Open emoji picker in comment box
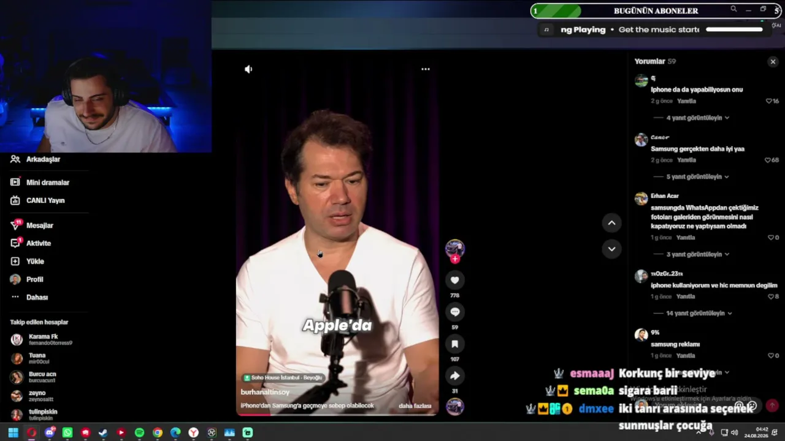Screen dimensions: 785x441 pyautogui.click(x=753, y=405)
